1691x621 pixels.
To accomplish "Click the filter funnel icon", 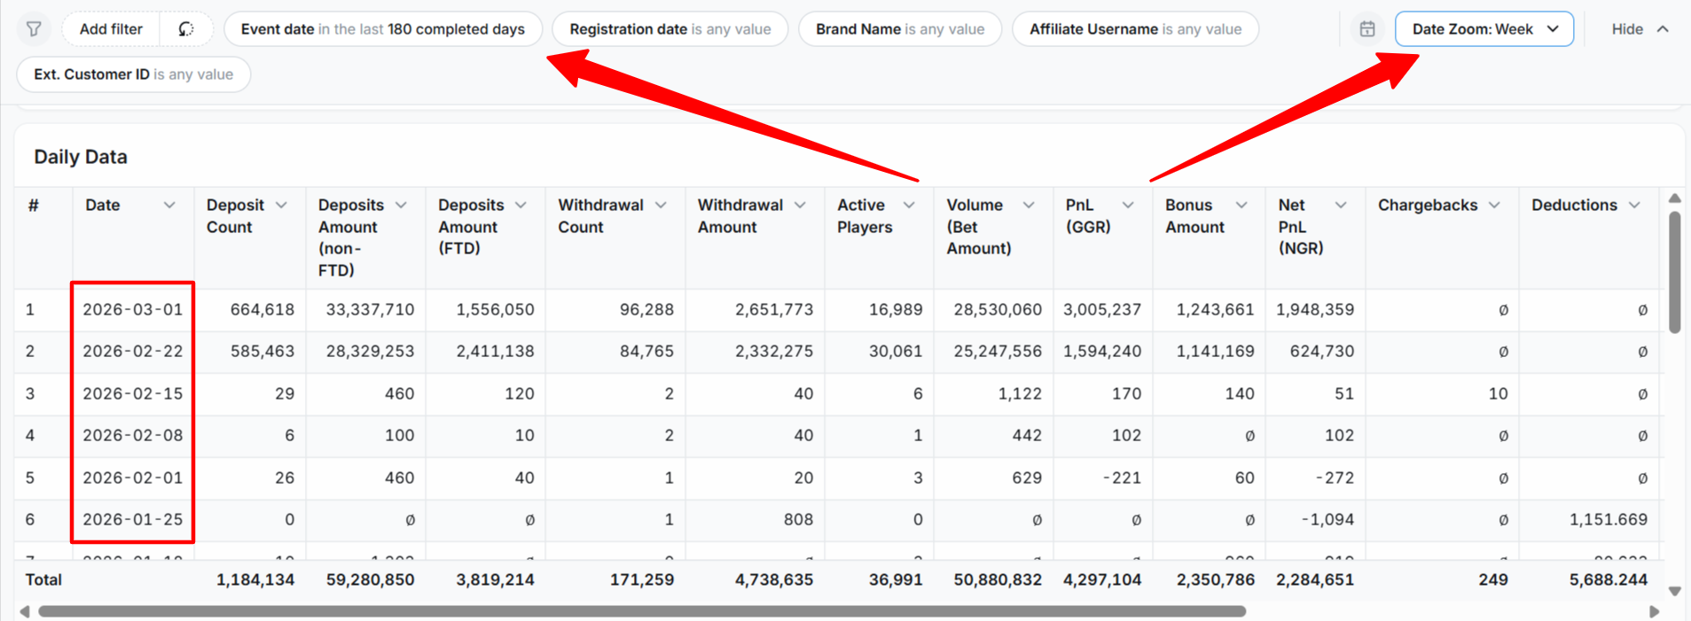I will [34, 29].
